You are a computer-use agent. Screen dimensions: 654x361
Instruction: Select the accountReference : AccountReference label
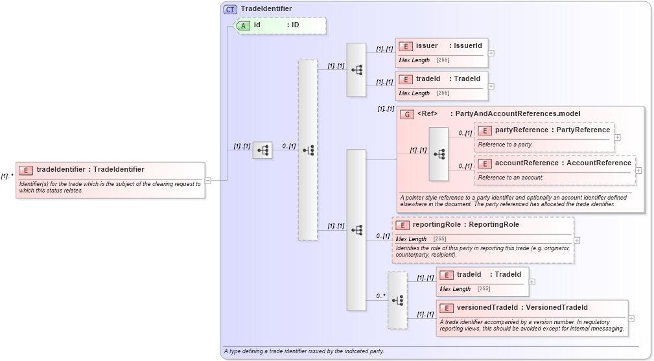coord(563,163)
